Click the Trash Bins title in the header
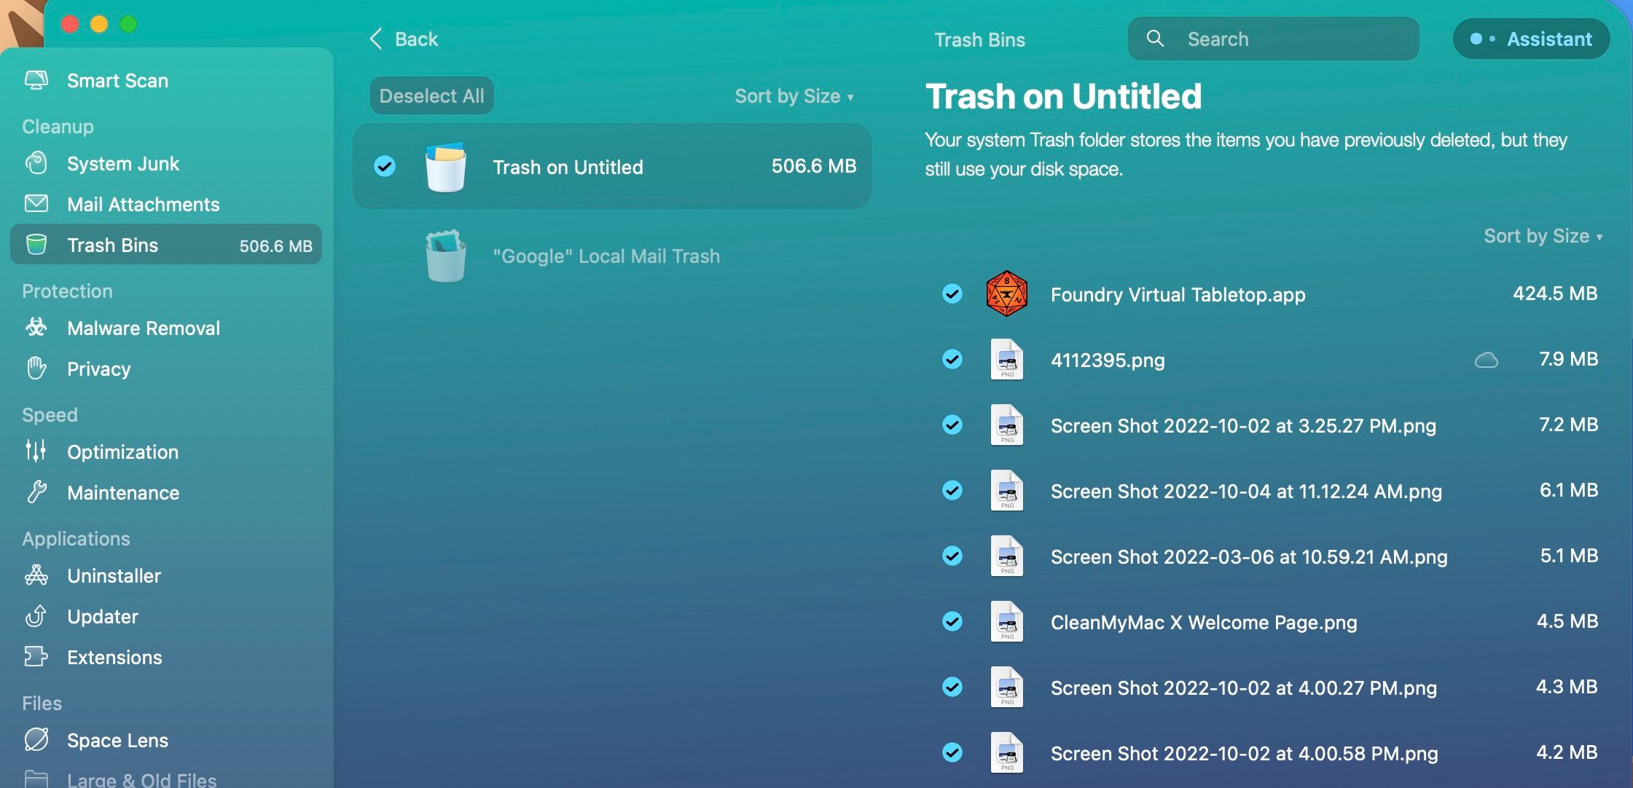This screenshot has width=1633, height=788. point(979,39)
